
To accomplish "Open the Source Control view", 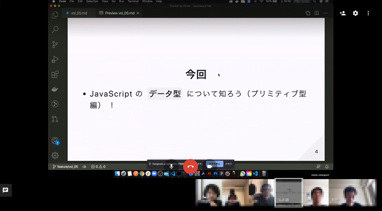I will click(x=55, y=45).
